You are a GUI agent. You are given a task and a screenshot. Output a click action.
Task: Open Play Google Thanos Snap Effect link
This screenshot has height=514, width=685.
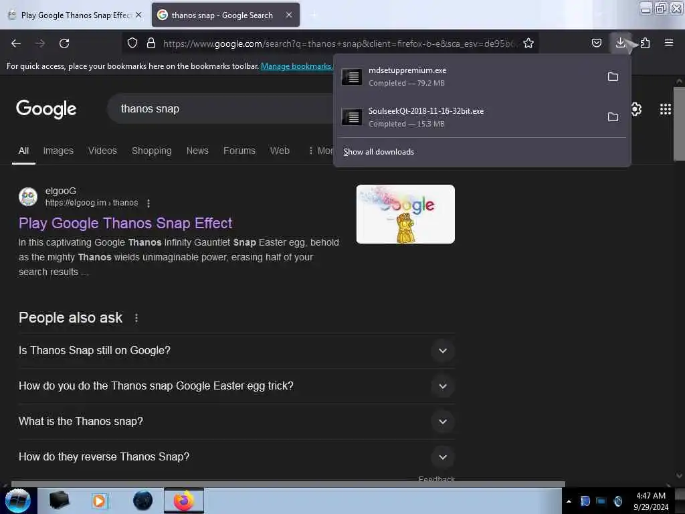click(125, 224)
